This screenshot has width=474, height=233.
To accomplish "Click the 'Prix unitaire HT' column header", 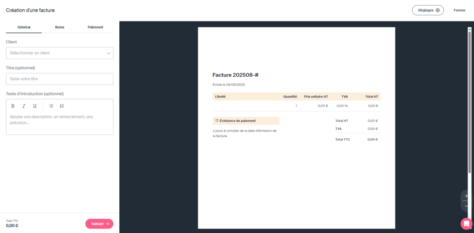I will pyautogui.click(x=316, y=97).
